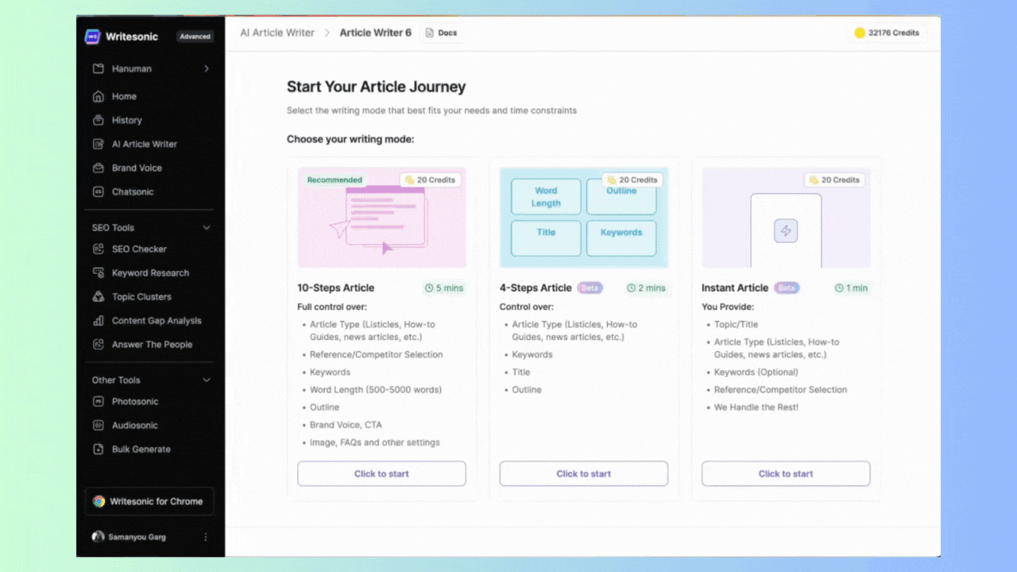Click the Brand Voice icon
Image resolution: width=1017 pixels, height=572 pixels.
pos(99,168)
